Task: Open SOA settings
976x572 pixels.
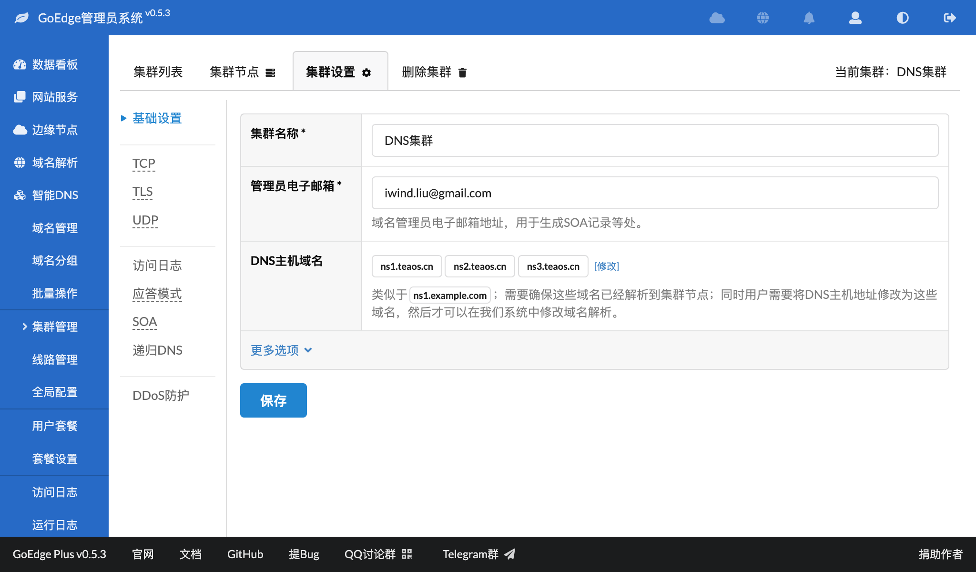Action: tap(145, 322)
